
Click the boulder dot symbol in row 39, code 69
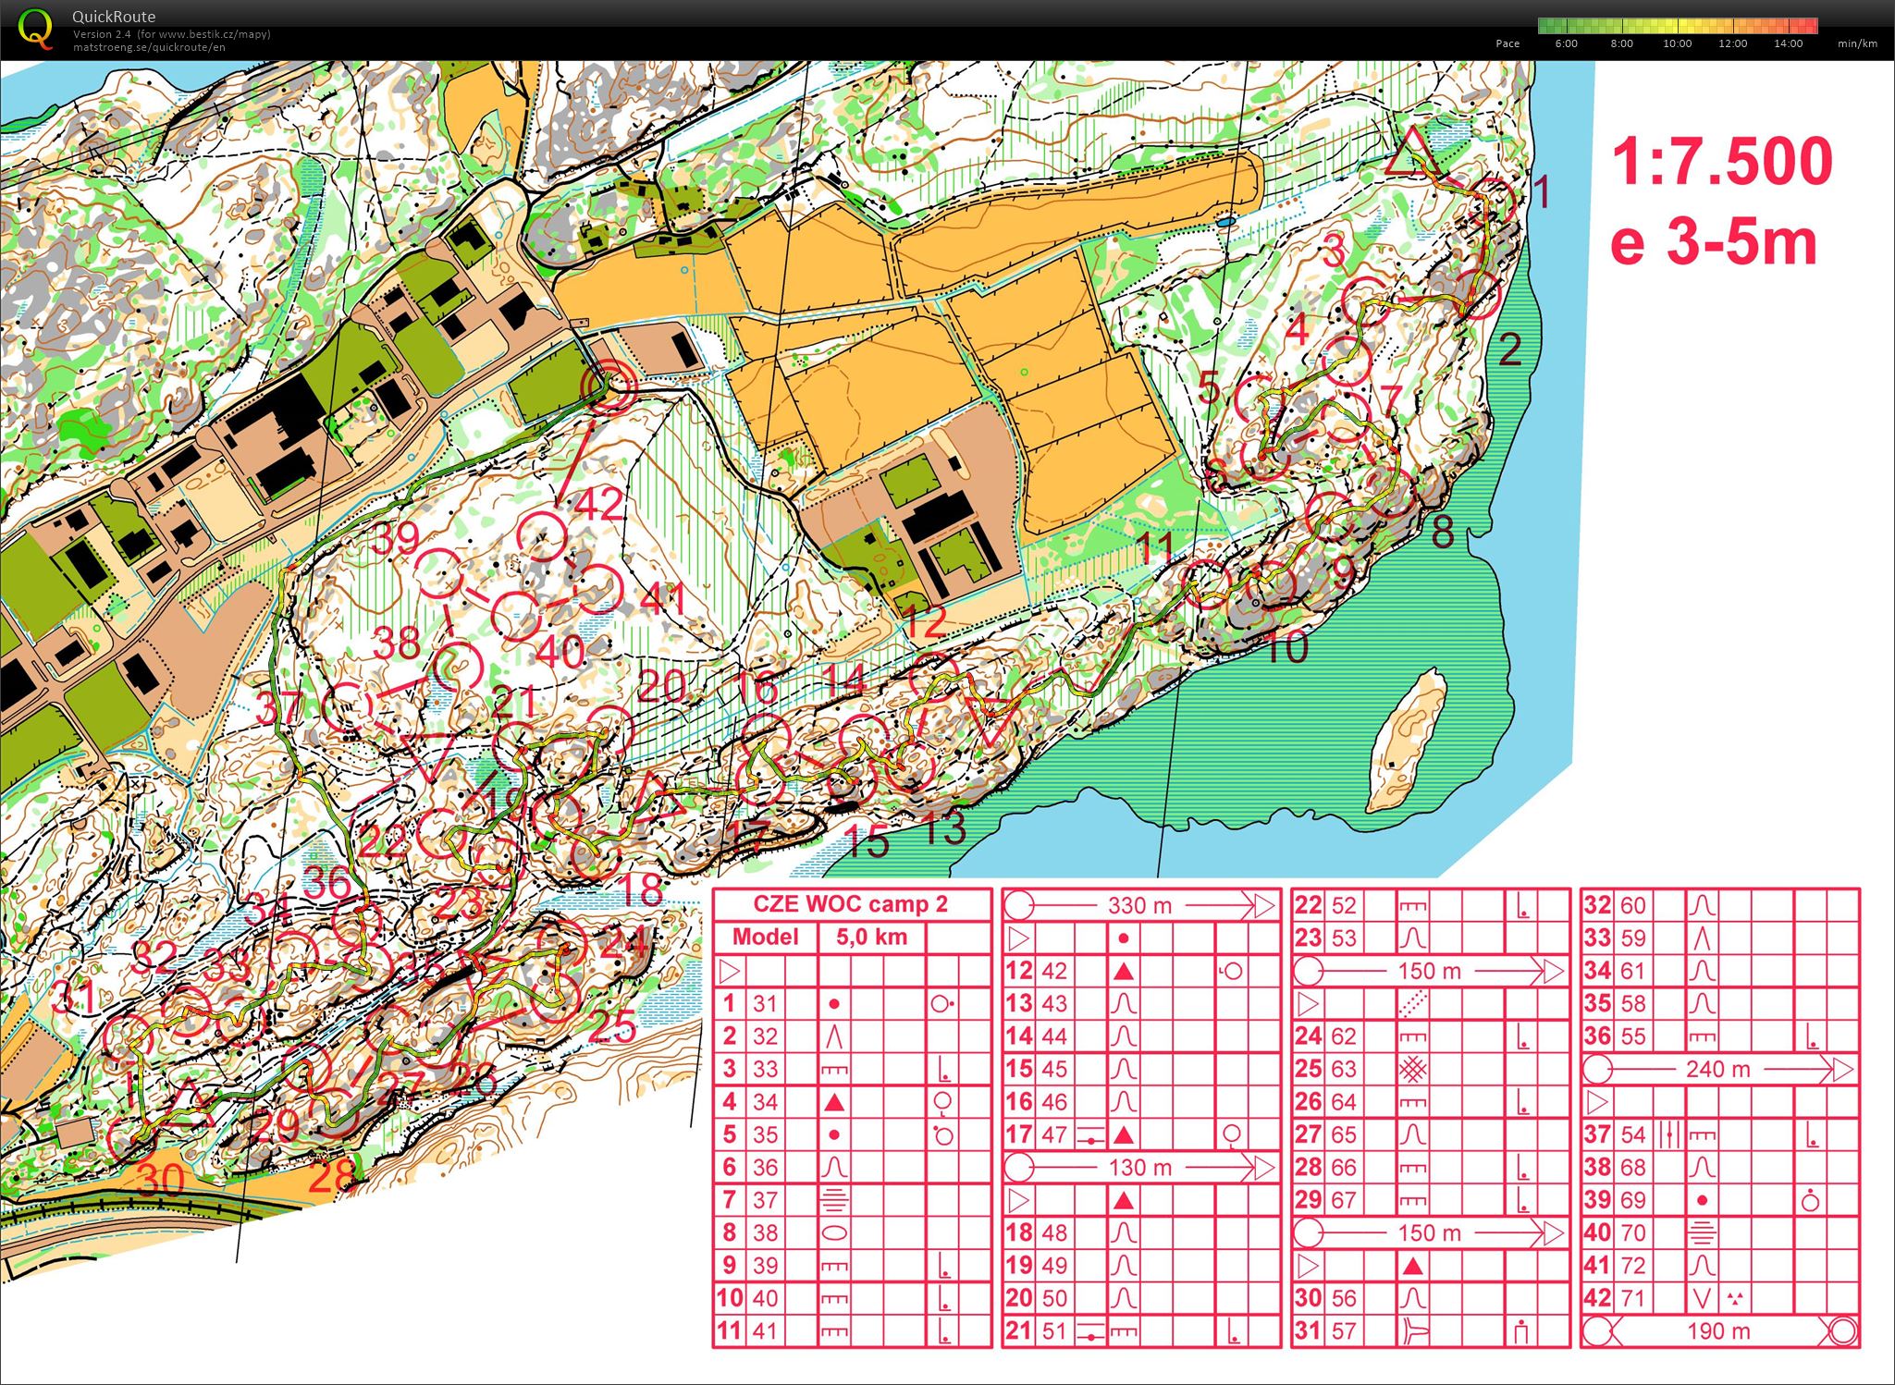[x=1702, y=1200]
